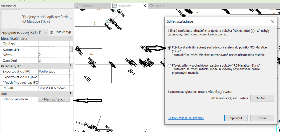Click the Upravit typ icon button

pyautogui.click(x=52, y=32)
